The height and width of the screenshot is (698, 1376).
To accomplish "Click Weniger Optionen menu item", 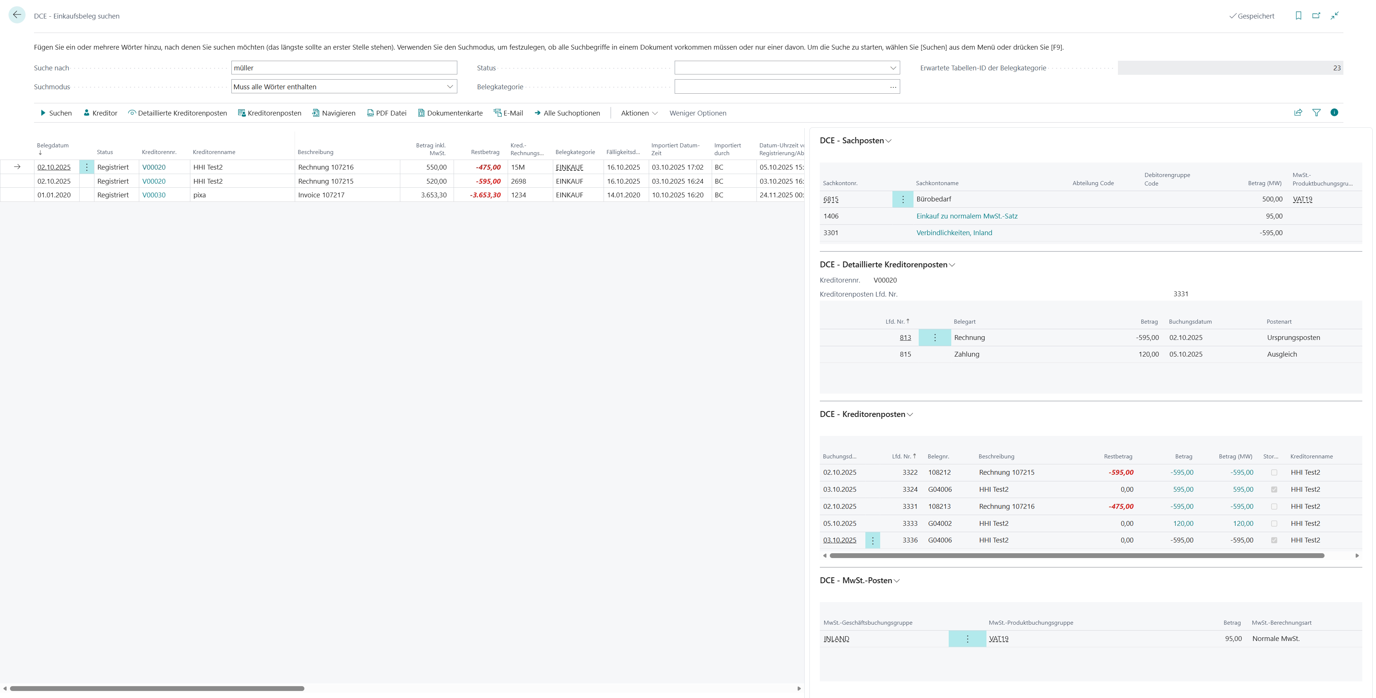I will coord(698,113).
